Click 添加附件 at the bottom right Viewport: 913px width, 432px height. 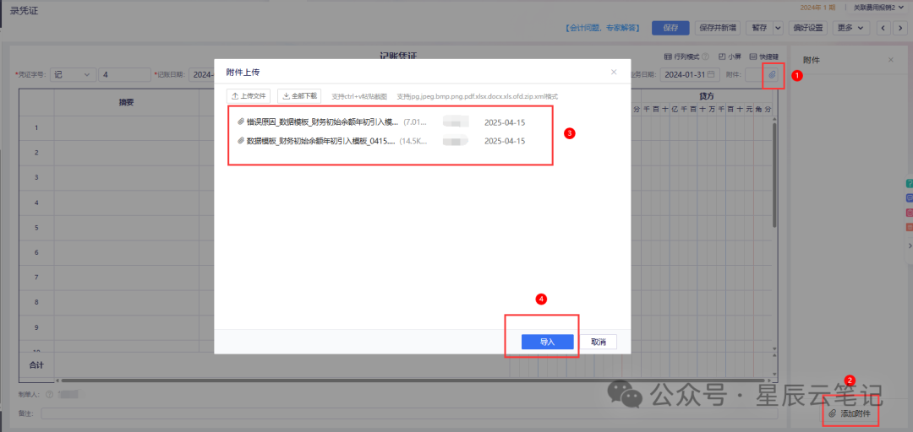[x=850, y=413]
